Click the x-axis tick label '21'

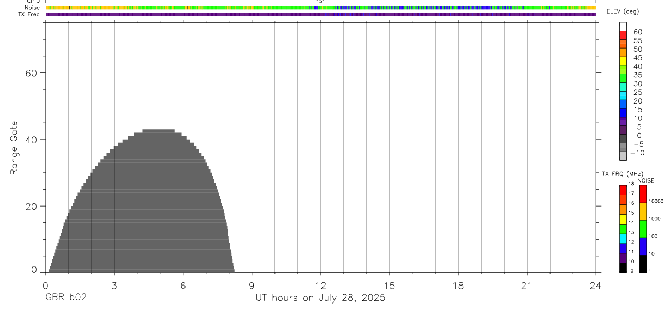[x=527, y=286]
